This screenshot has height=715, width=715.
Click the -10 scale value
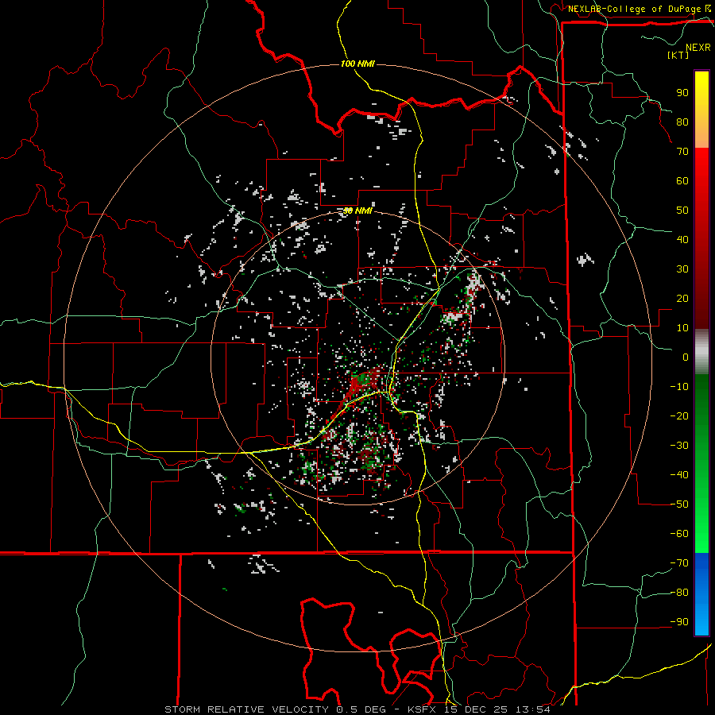point(679,387)
